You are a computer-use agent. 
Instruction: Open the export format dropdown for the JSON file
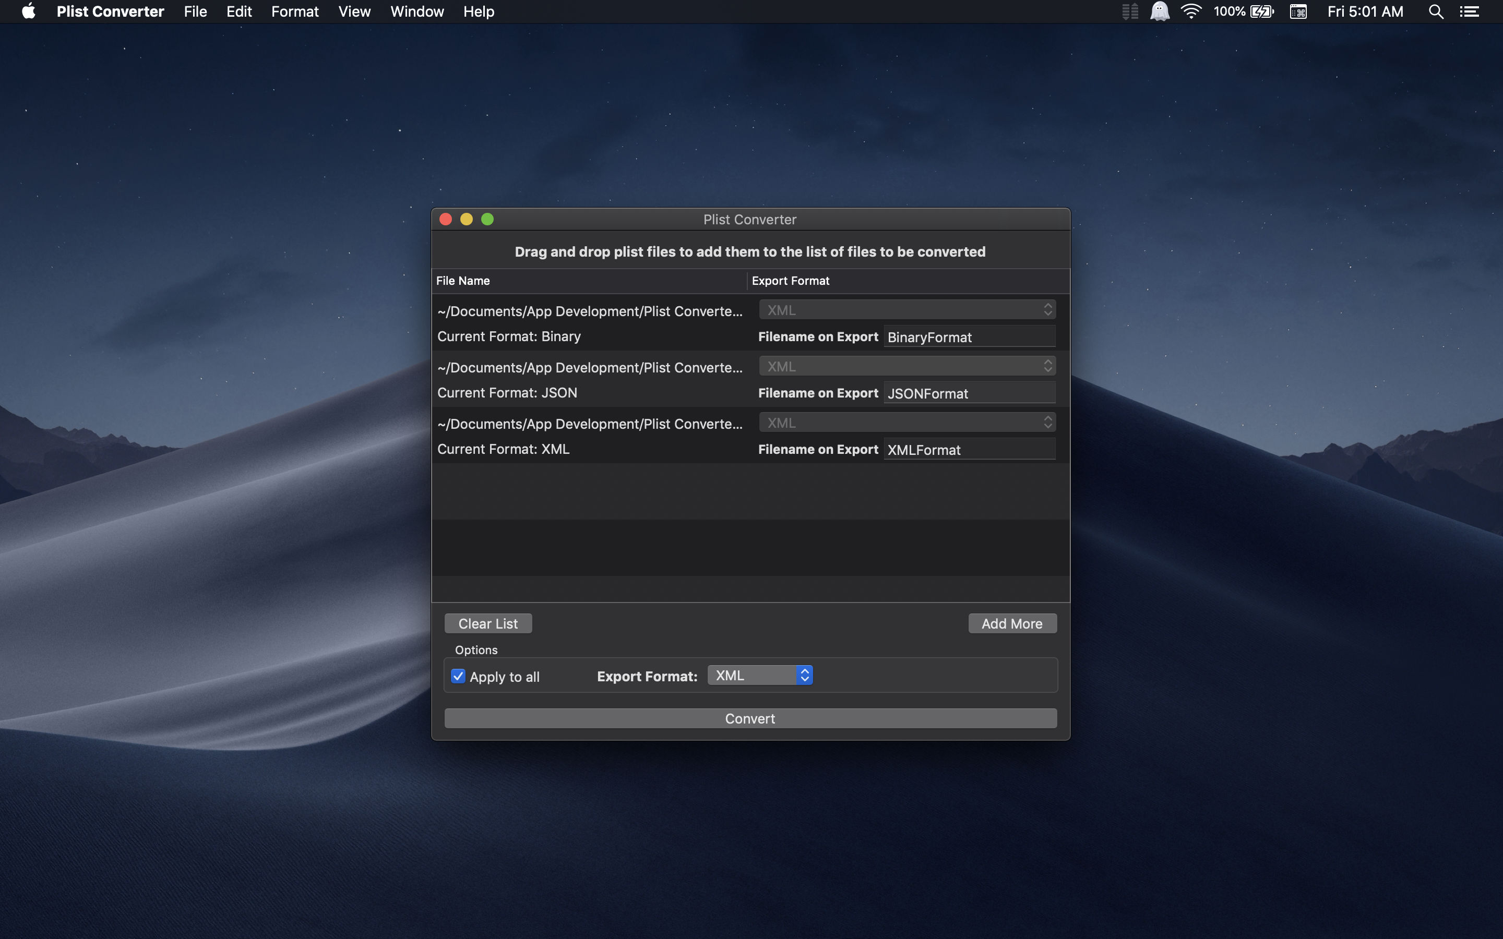[906, 366]
